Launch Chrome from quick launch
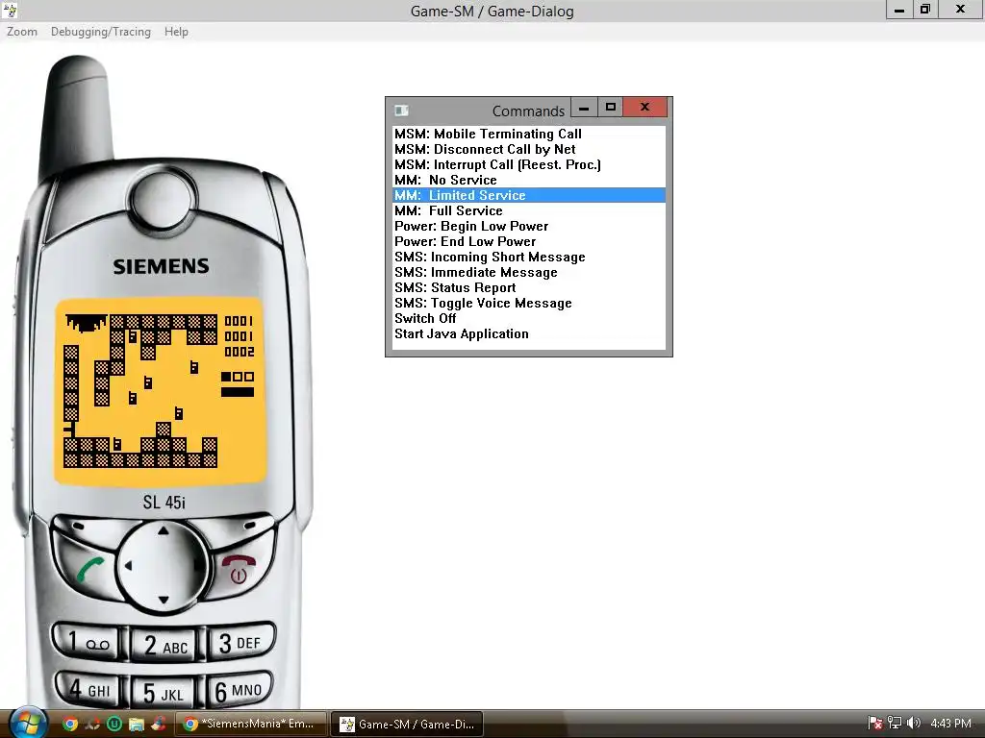 click(70, 724)
